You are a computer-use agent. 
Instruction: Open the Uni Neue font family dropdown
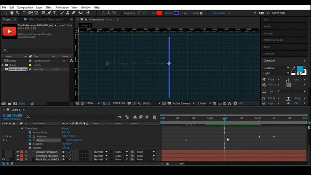click(276, 68)
